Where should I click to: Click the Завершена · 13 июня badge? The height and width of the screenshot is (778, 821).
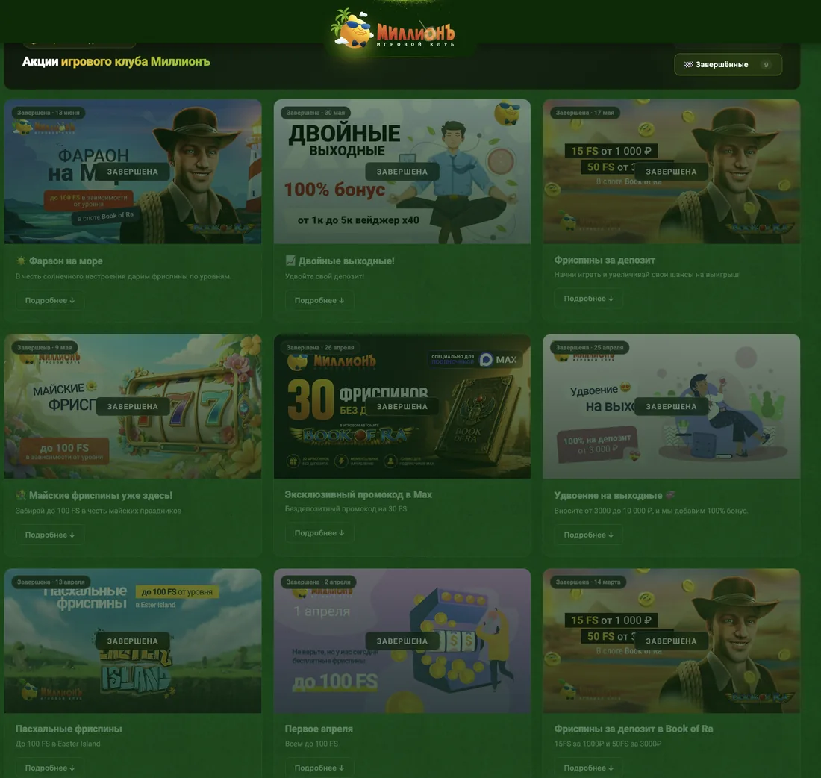tap(49, 113)
